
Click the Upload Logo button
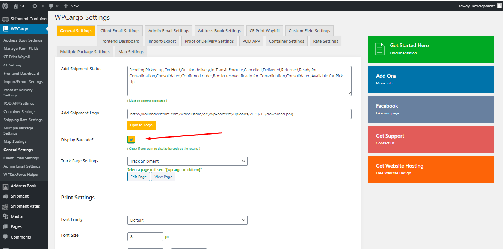point(141,125)
